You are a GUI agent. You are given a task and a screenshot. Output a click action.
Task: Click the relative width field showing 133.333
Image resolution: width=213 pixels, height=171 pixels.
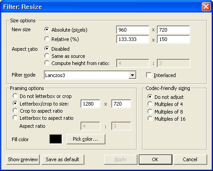[133, 39]
